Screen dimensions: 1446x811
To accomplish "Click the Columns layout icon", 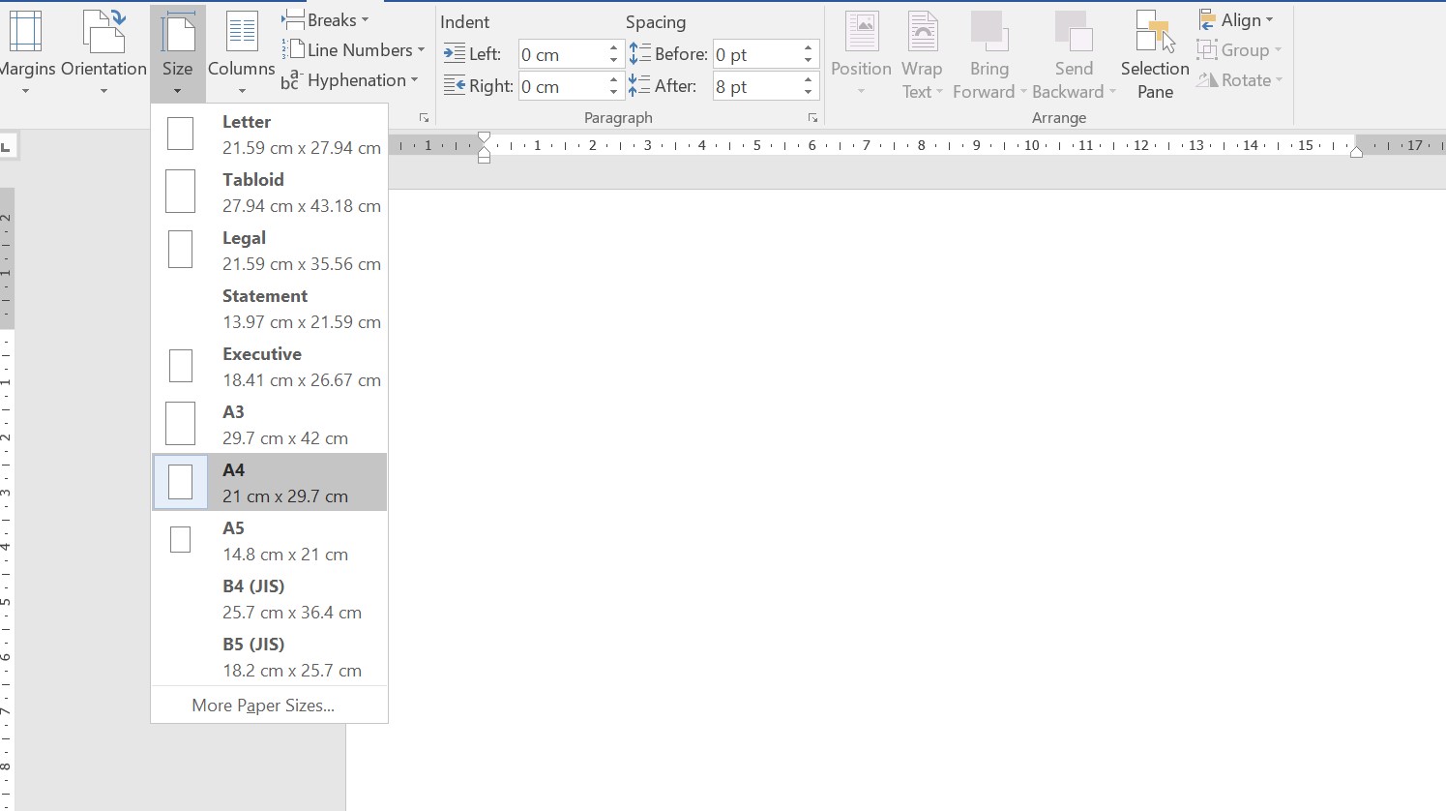I will tap(241, 34).
